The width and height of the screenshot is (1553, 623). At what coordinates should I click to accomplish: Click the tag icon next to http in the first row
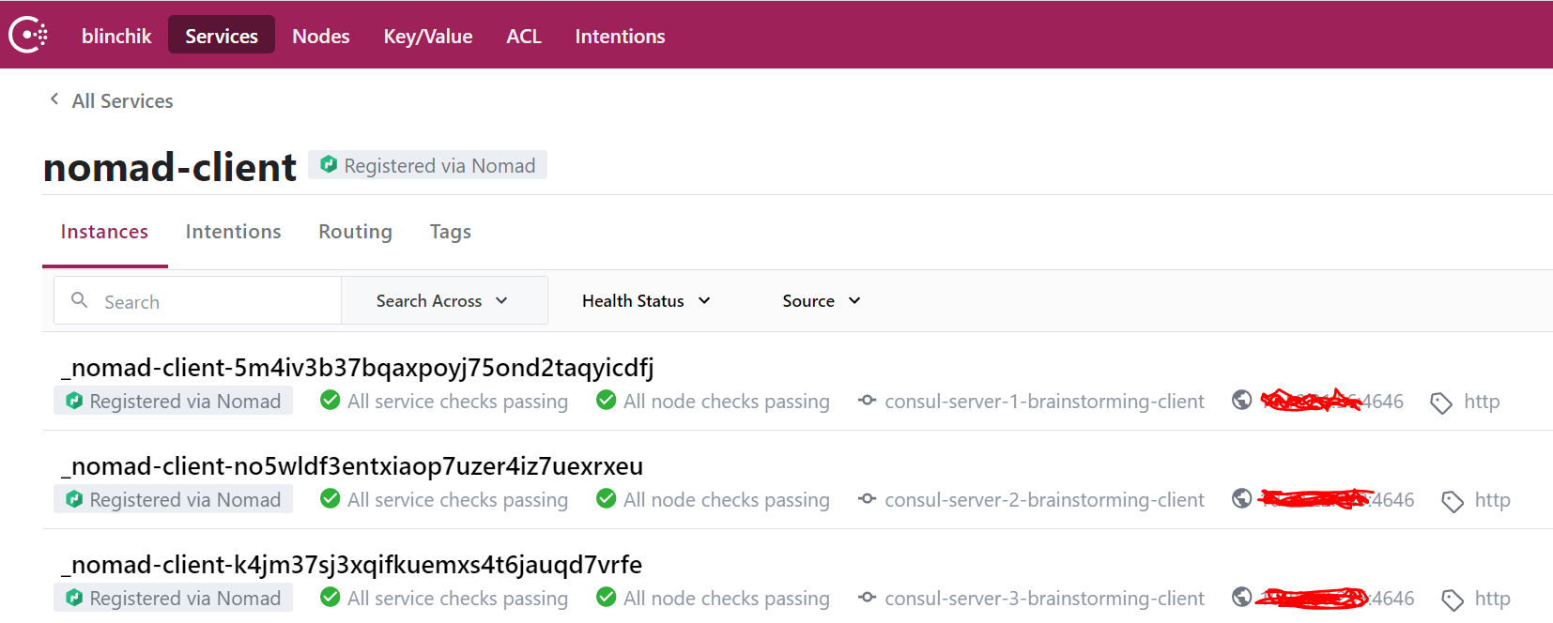tap(1440, 403)
